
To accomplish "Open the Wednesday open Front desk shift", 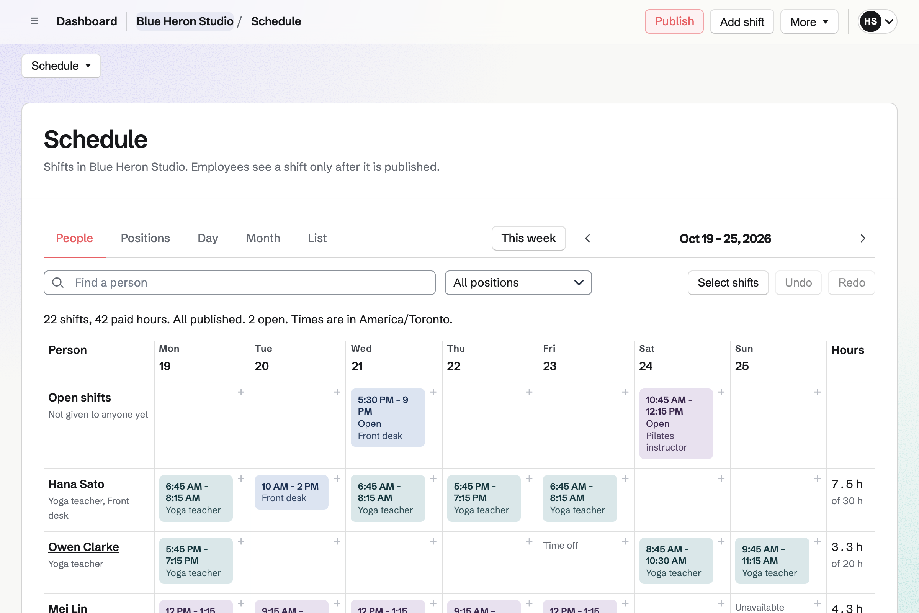I will [x=388, y=418].
